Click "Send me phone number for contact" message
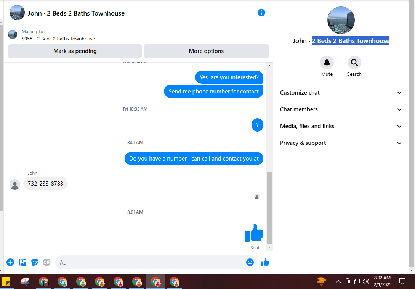415x289 pixels. pyautogui.click(x=213, y=92)
